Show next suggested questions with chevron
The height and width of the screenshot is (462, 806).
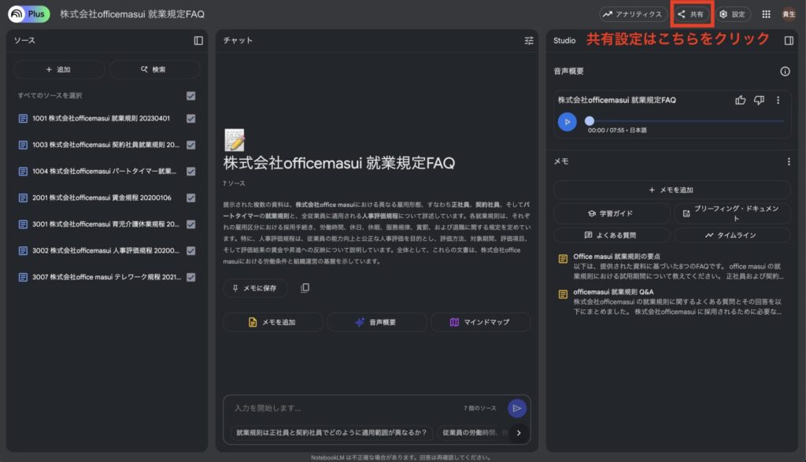(x=519, y=433)
